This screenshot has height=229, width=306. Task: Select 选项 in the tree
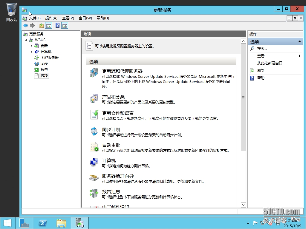[x=44, y=75]
